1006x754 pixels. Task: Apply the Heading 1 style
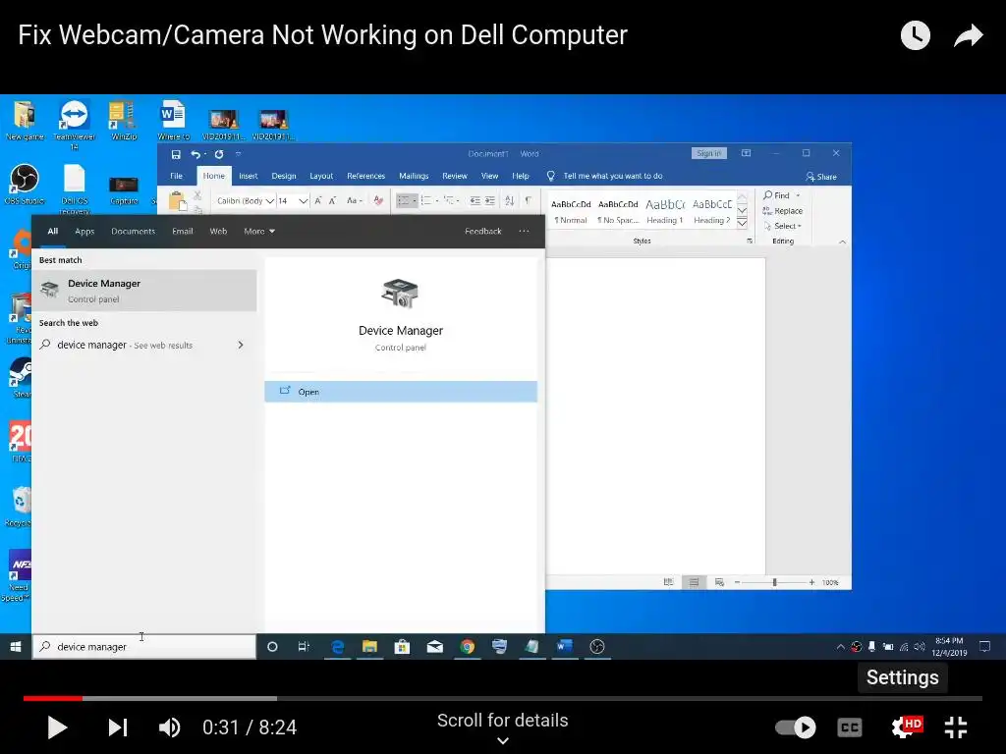tap(665, 210)
